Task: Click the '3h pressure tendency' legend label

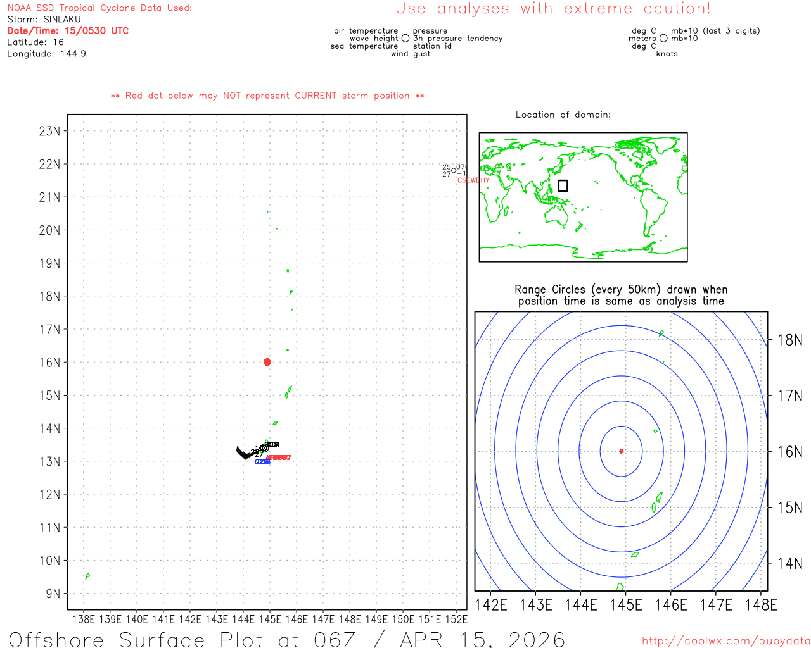Action: click(458, 39)
